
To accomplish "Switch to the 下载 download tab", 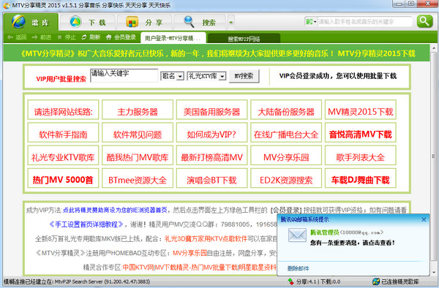I will (x=88, y=22).
